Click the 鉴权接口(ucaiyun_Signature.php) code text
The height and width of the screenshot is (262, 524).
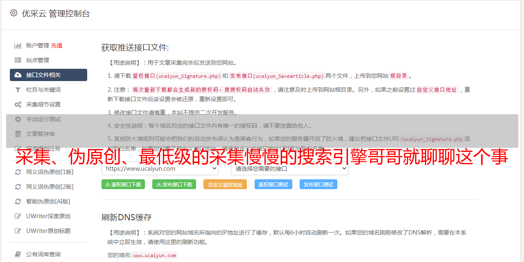[177, 76]
